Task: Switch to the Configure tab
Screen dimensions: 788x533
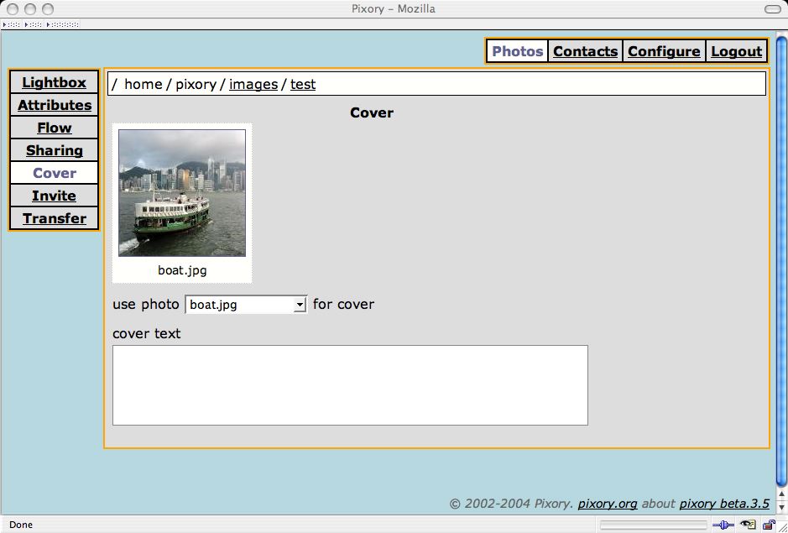Action: [x=664, y=51]
